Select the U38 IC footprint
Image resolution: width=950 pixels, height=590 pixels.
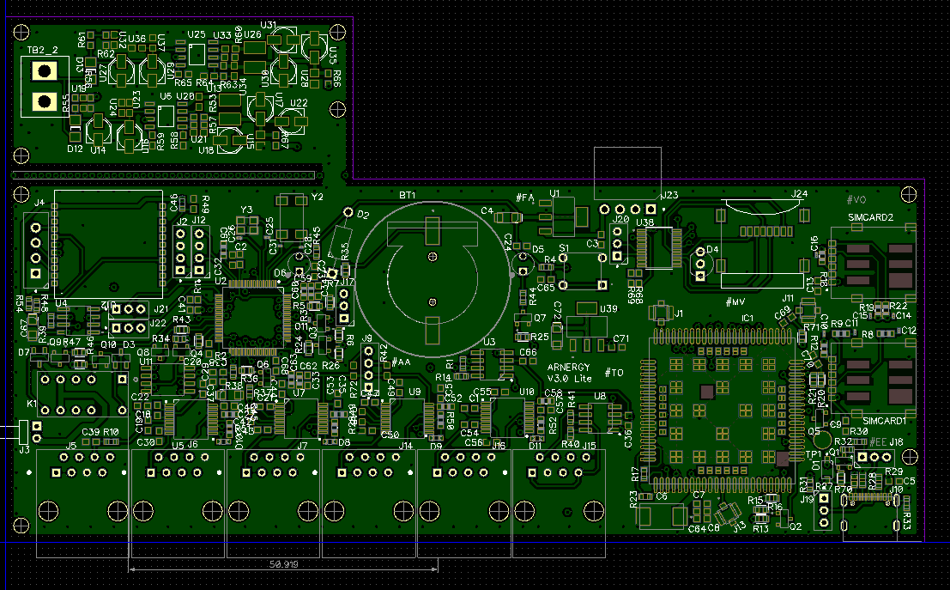tap(659, 248)
